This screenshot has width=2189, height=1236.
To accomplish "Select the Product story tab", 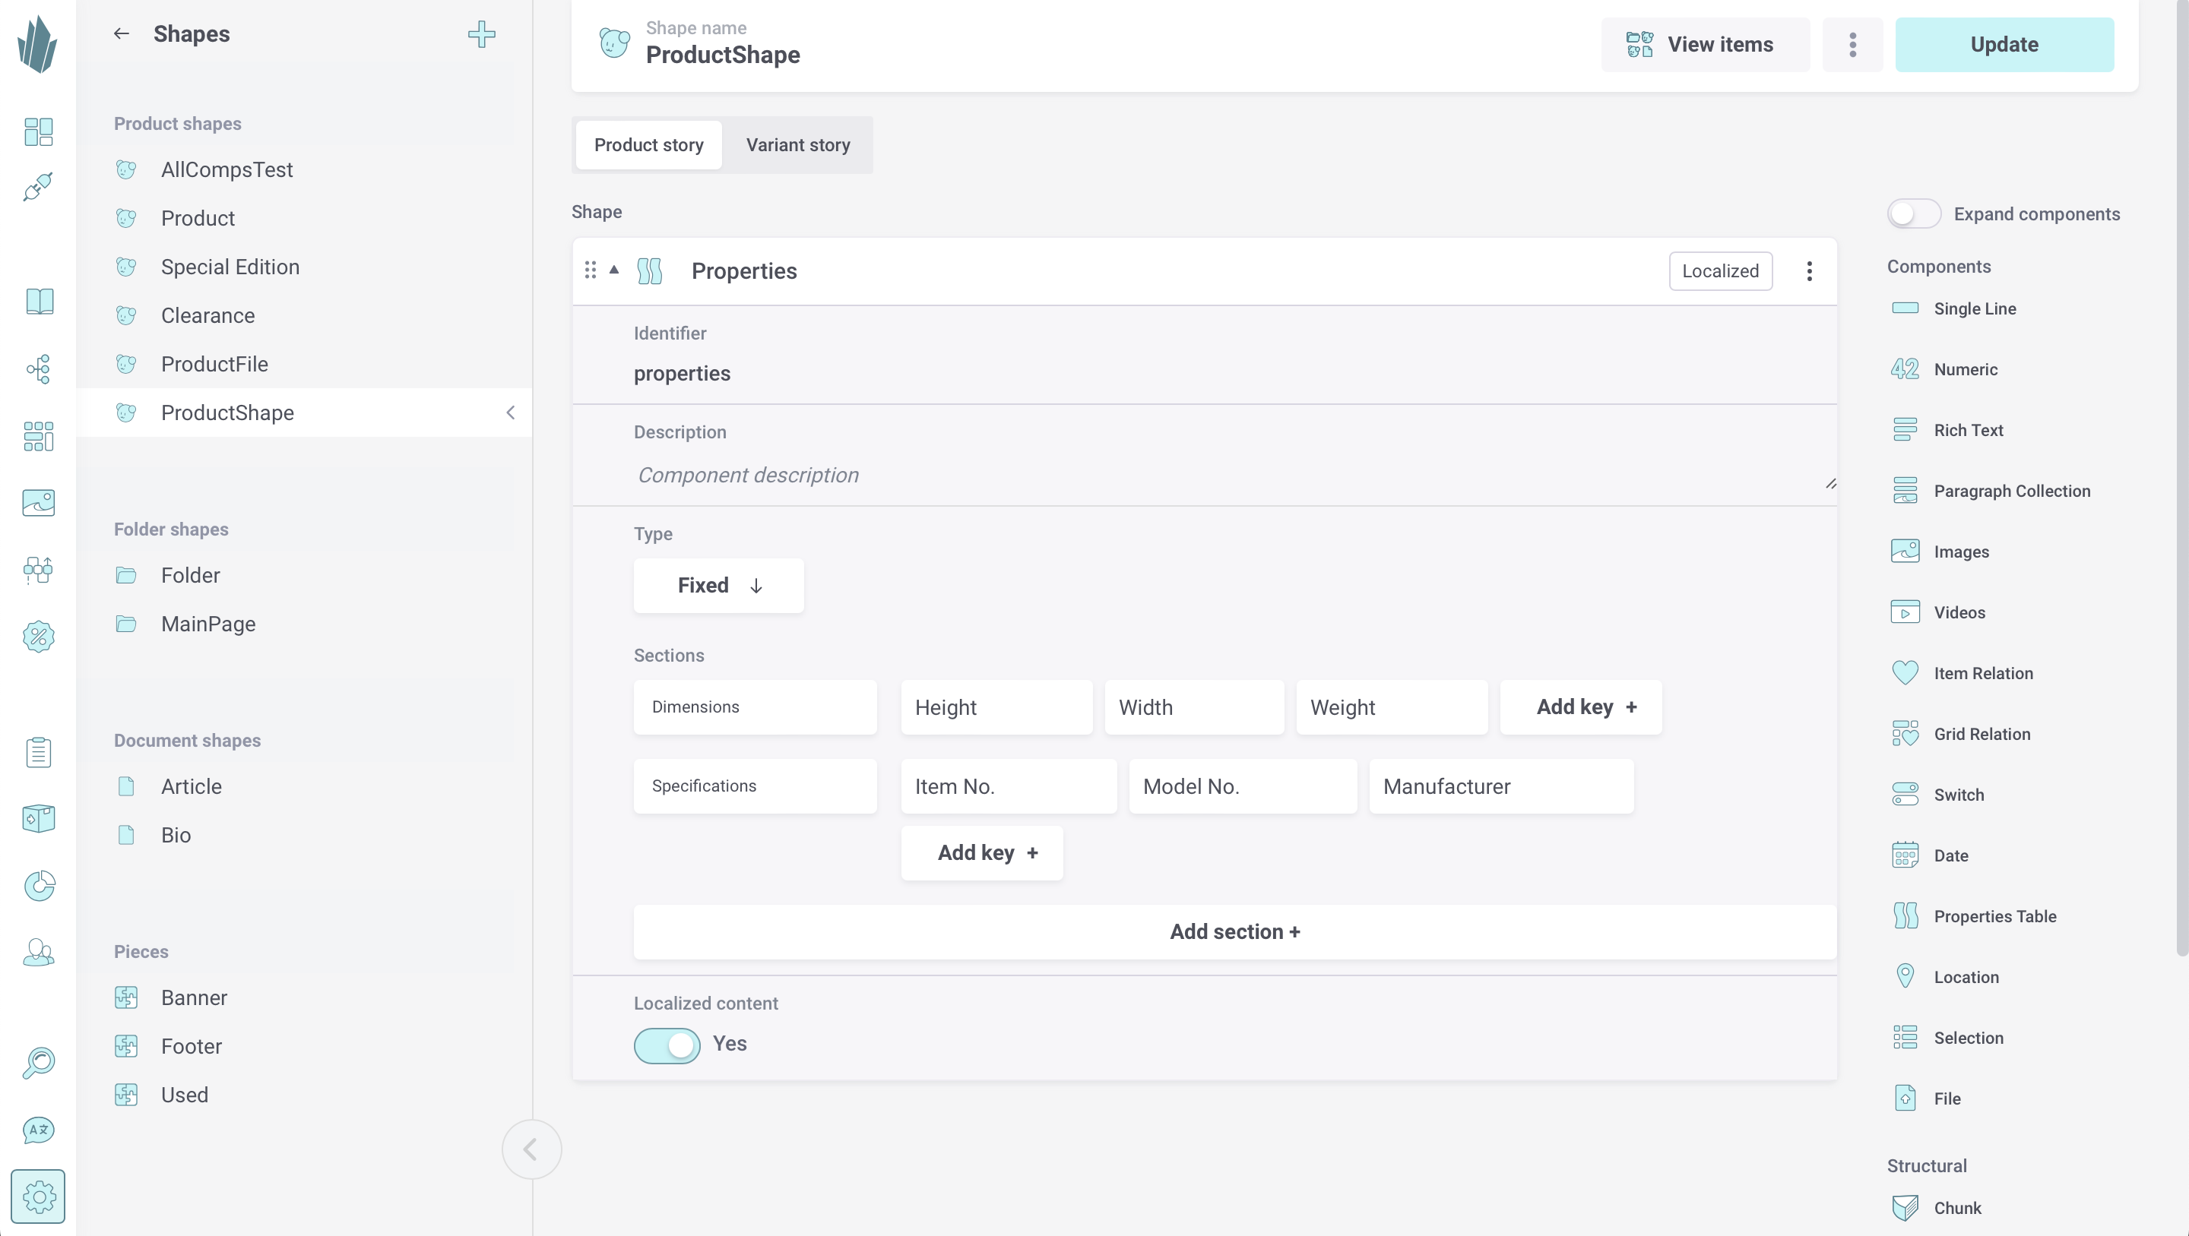I will click(650, 144).
